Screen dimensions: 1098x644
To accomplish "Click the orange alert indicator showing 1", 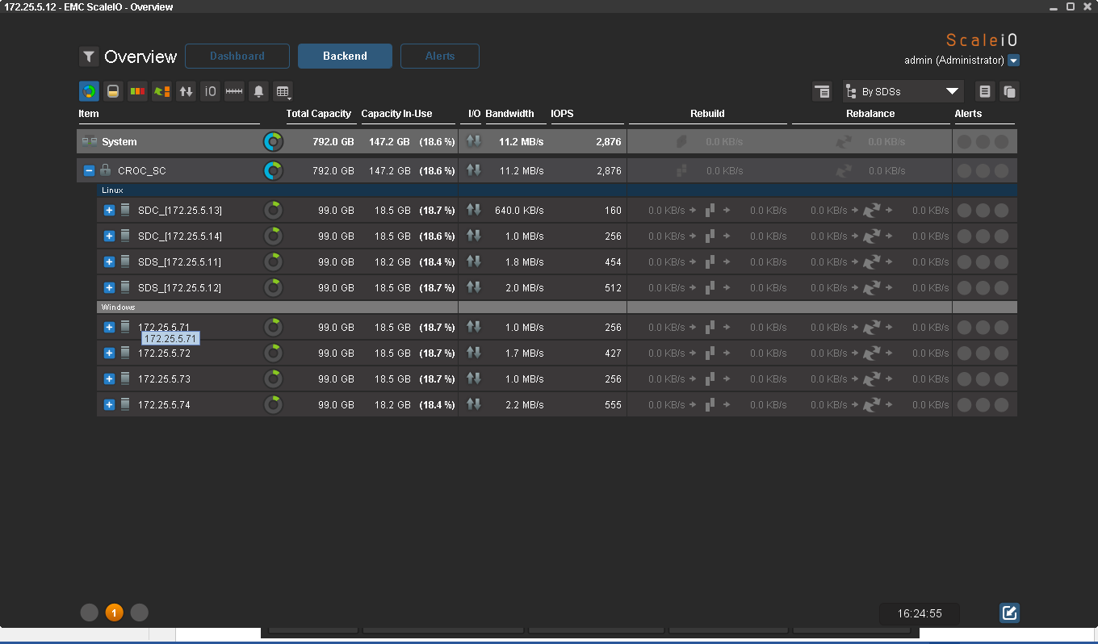I will [x=114, y=613].
